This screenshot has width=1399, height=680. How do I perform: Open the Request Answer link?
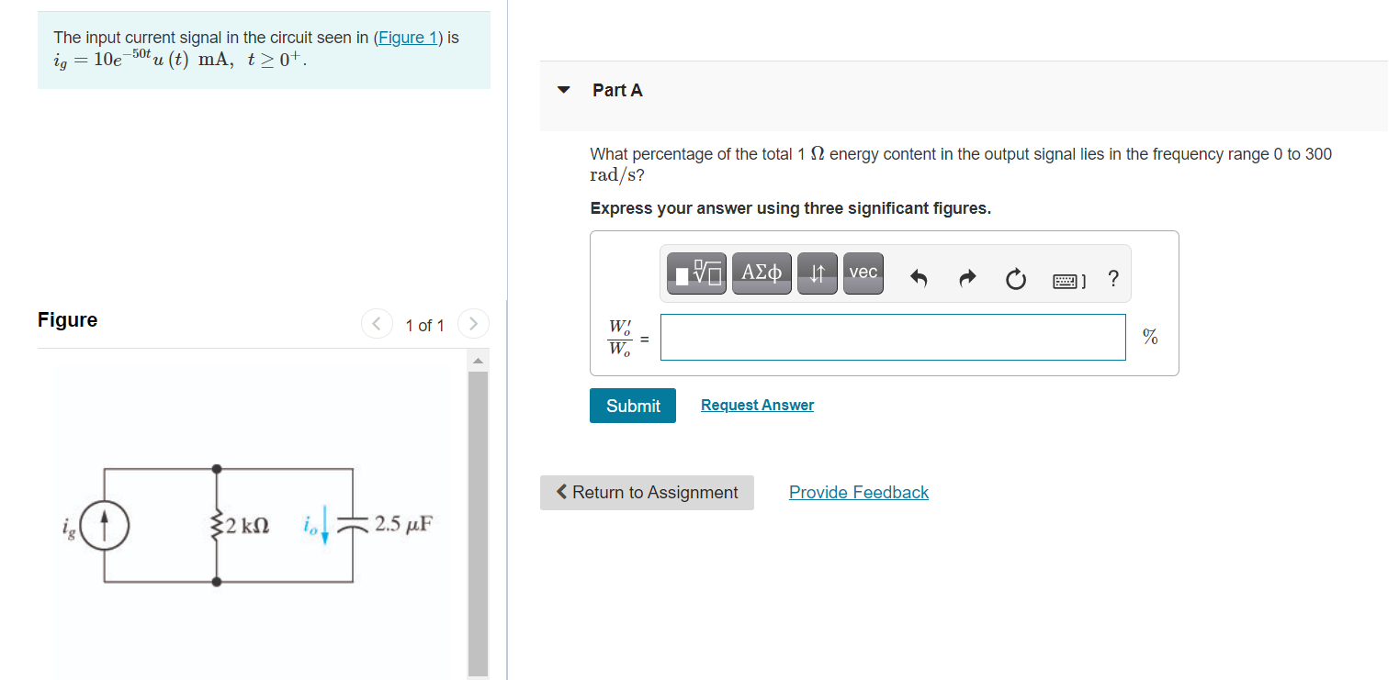click(757, 405)
